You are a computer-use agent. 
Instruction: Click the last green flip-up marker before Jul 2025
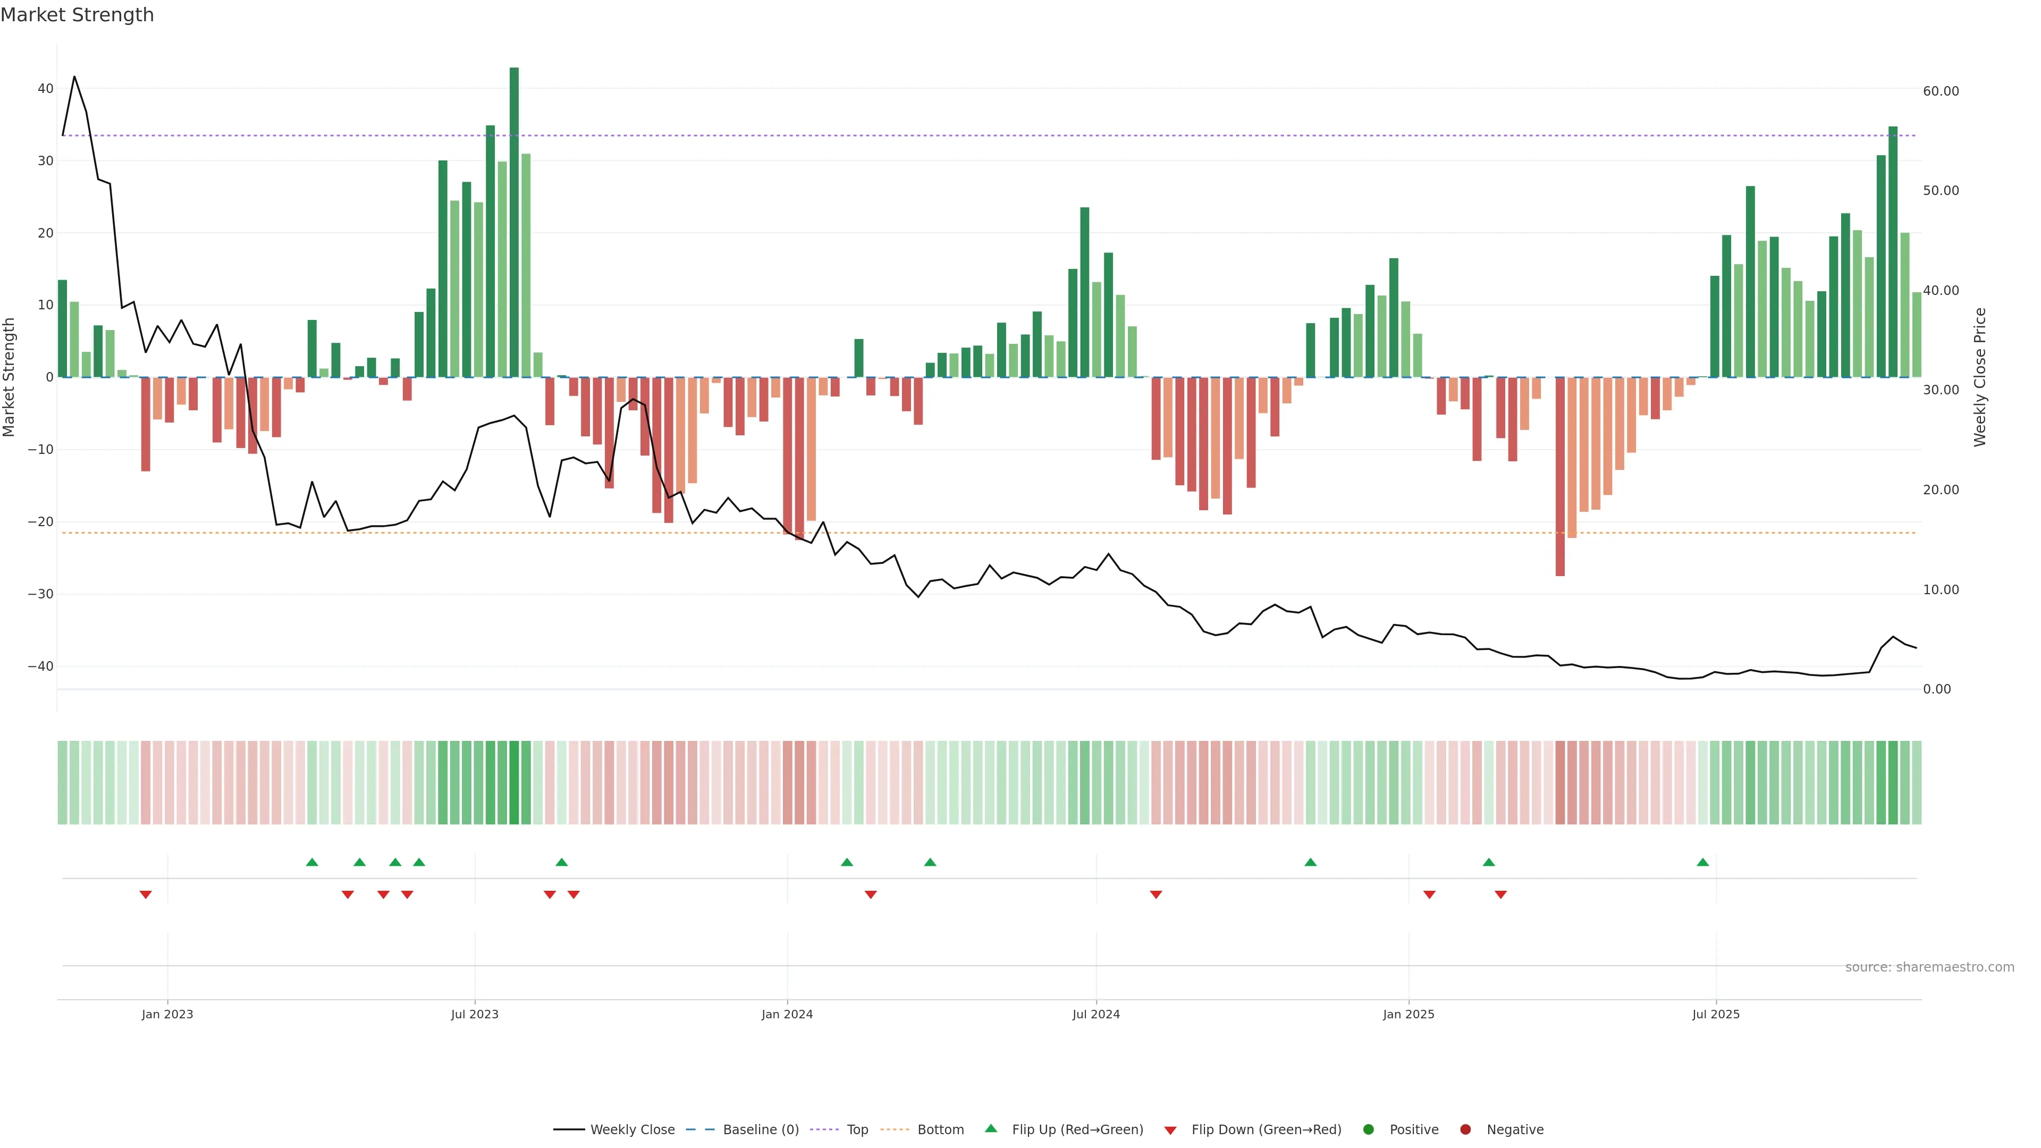[1702, 862]
